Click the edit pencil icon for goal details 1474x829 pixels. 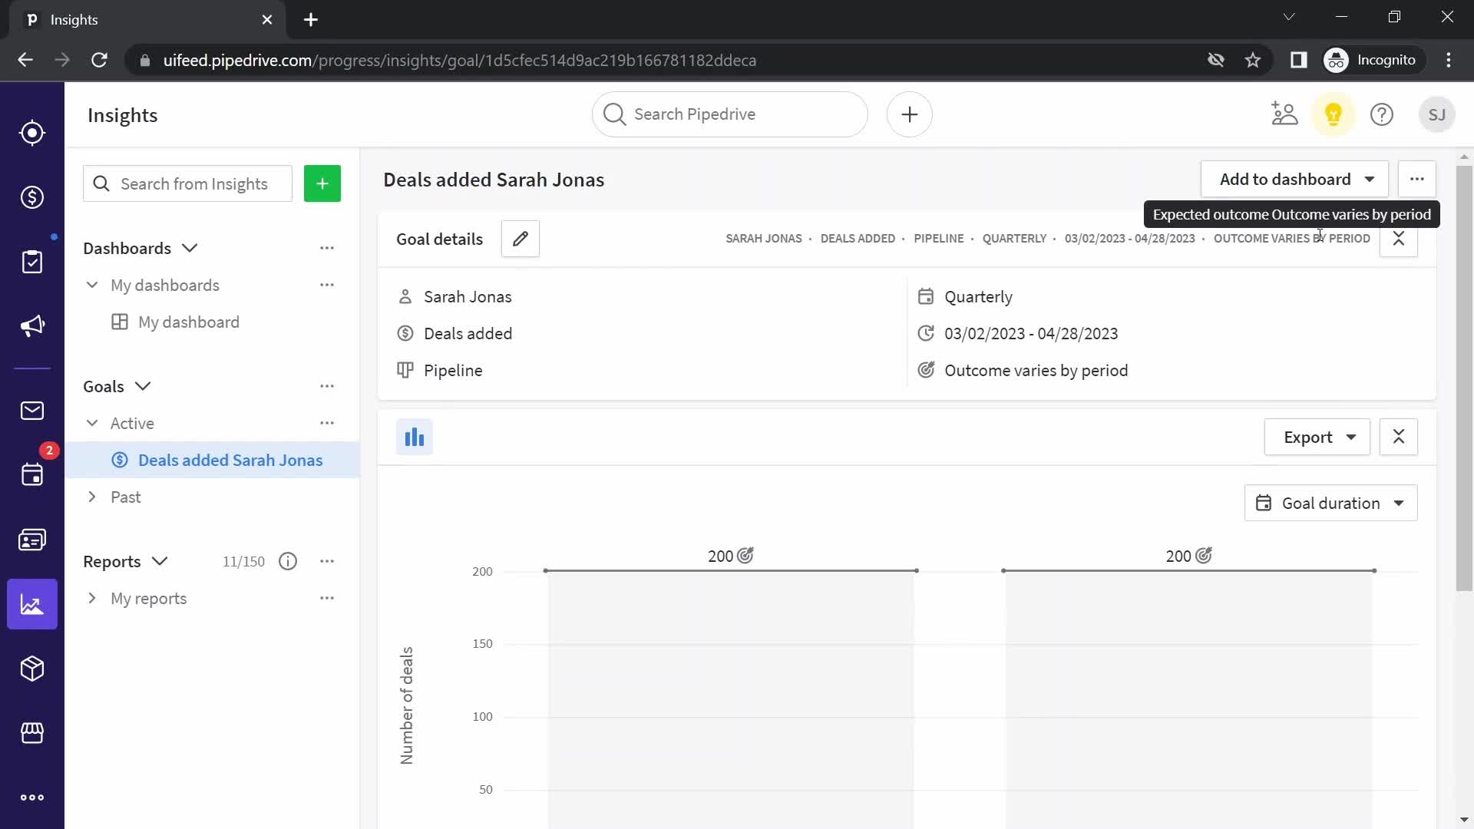pyautogui.click(x=521, y=239)
